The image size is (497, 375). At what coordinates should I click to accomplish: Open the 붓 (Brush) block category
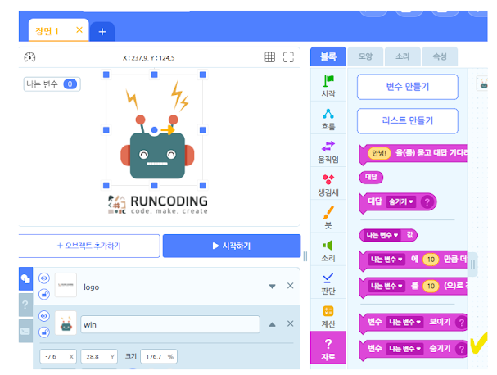pos(328,218)
